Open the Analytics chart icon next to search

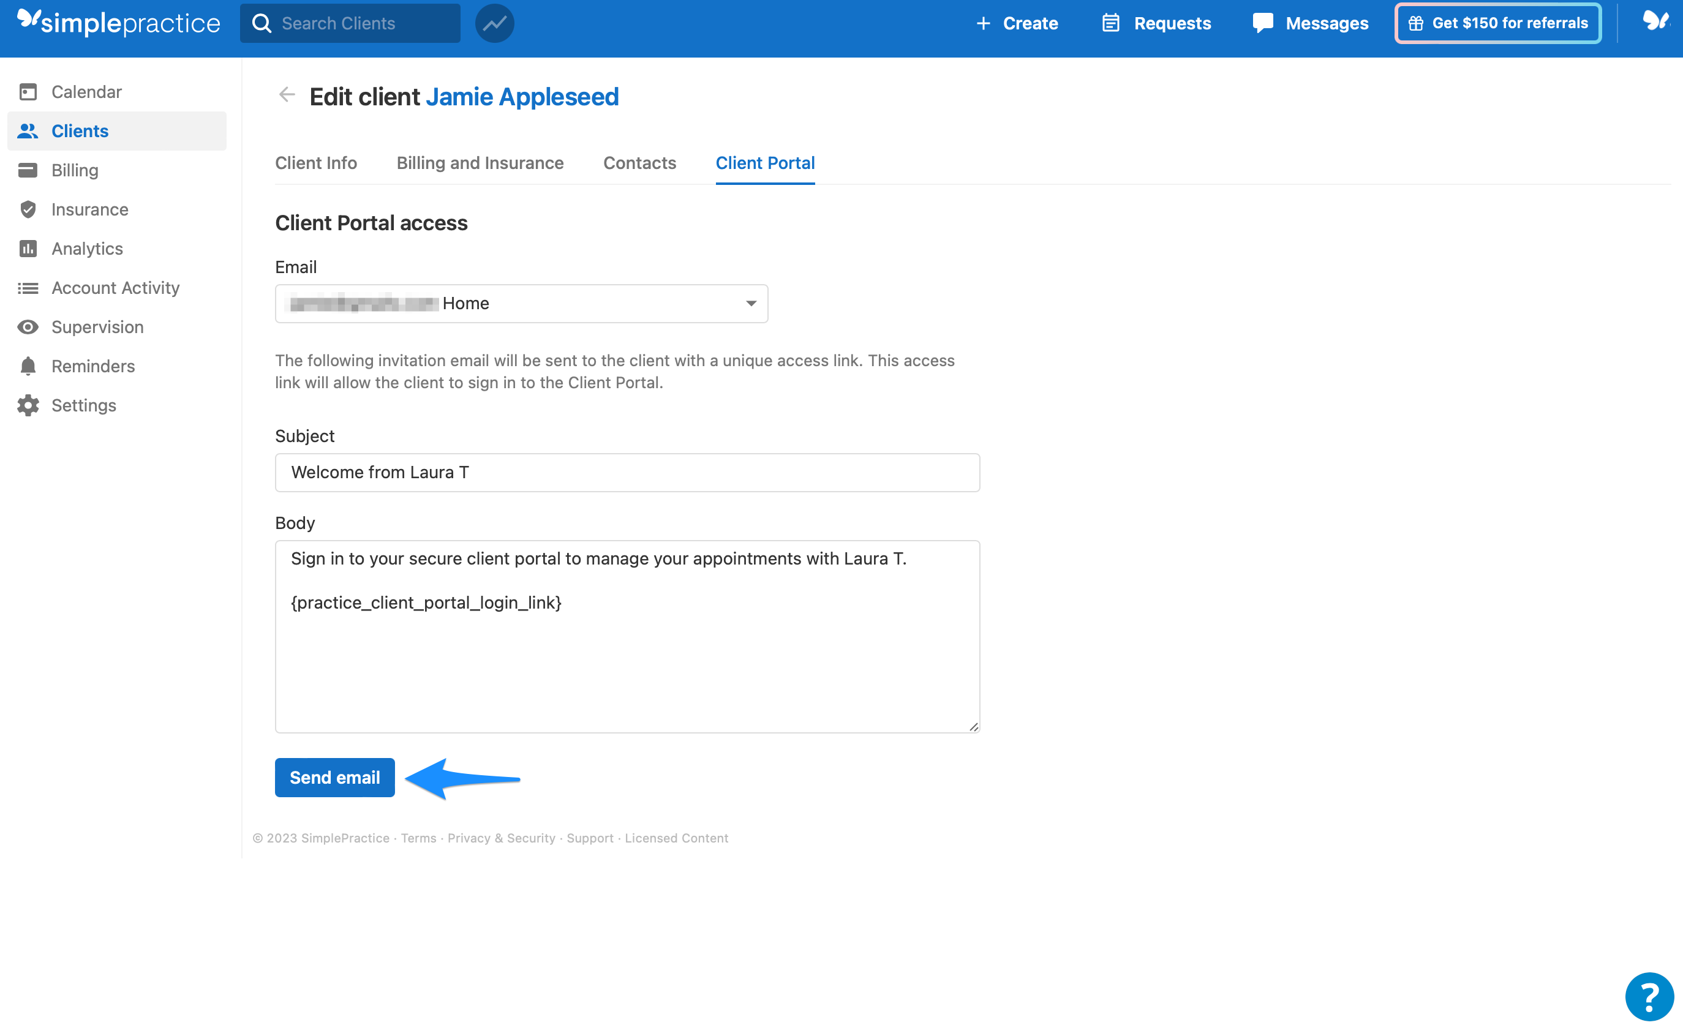(x=494, y=23)
